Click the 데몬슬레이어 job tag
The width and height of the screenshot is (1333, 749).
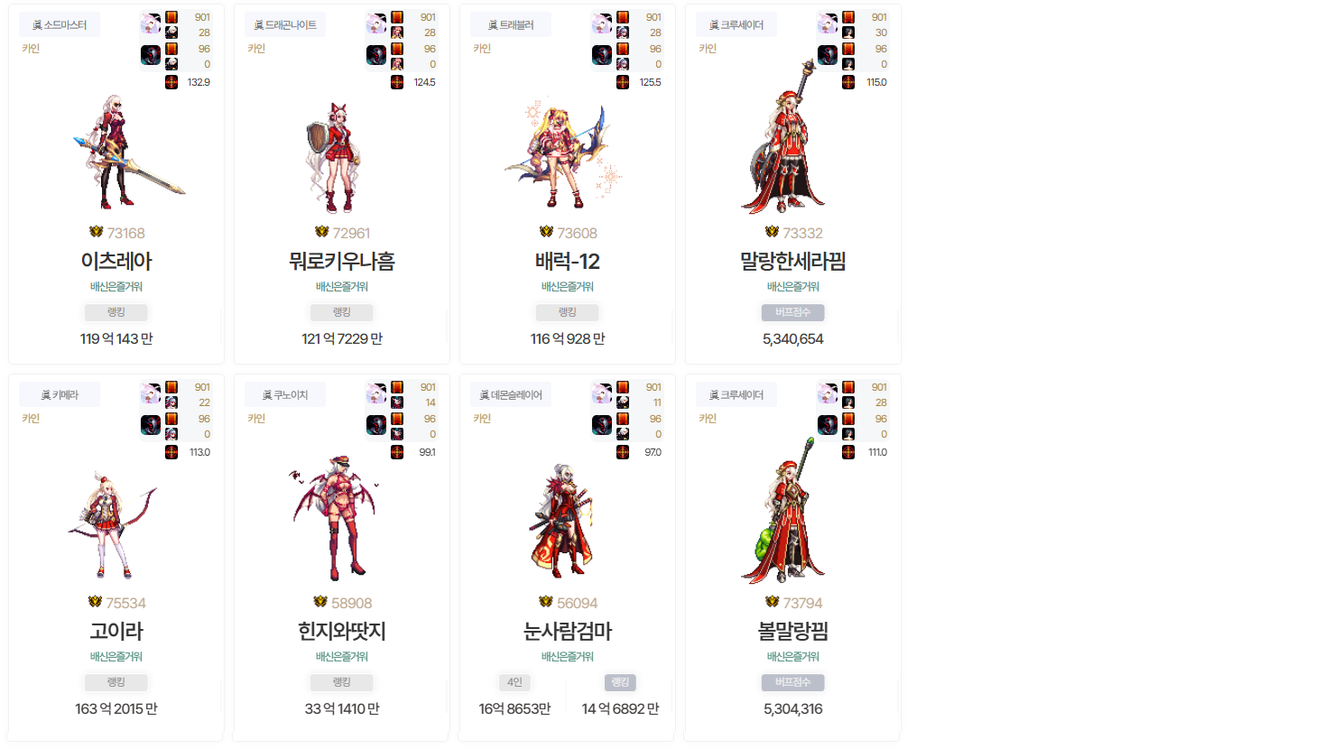coord(511,395)
